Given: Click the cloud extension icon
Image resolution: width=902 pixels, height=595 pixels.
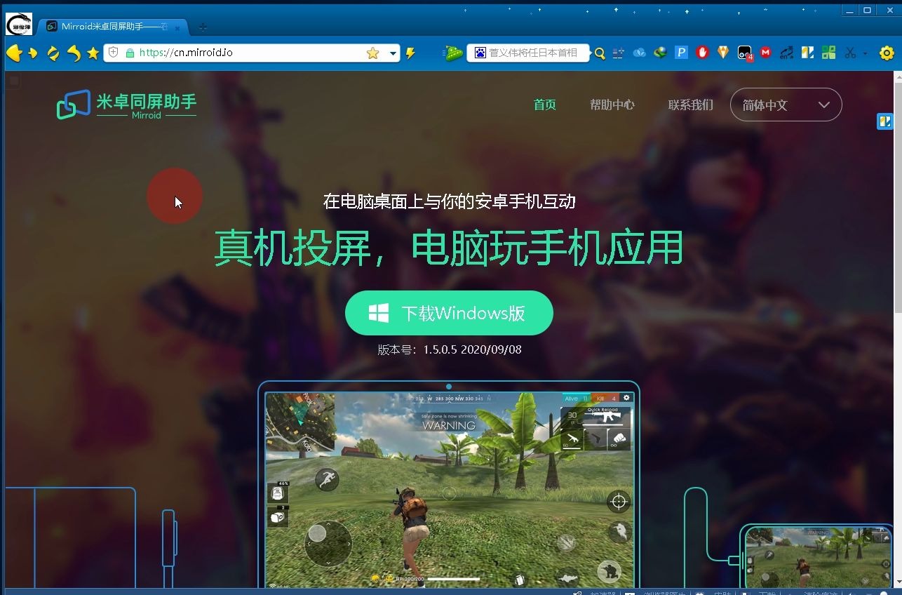Looking at the screenshot, I should pos(639,53).
